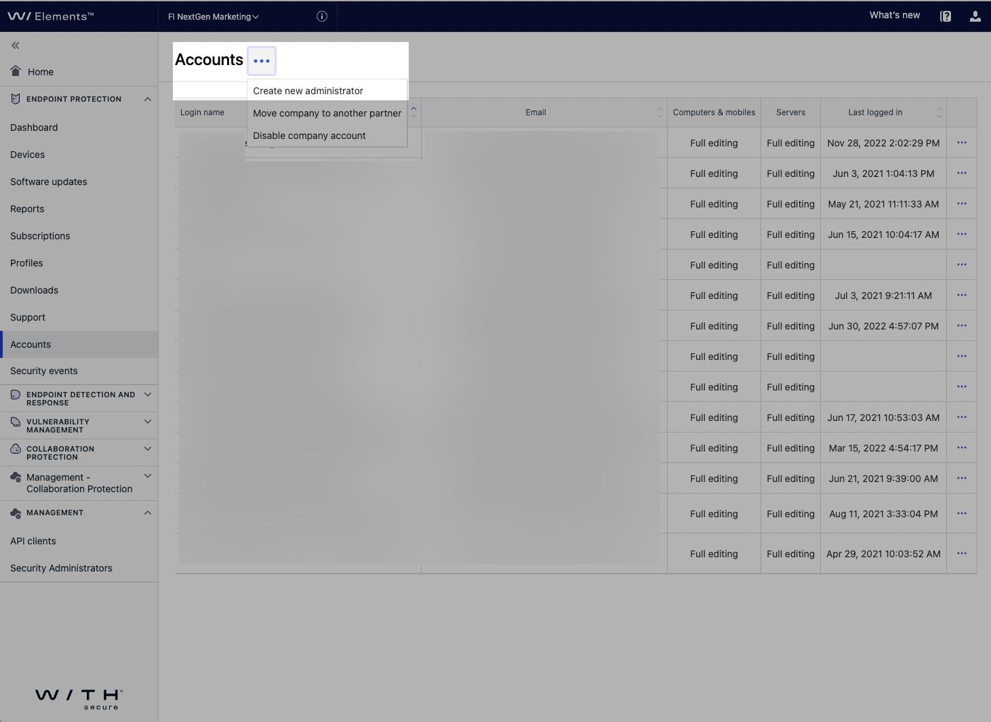
Task: Open the FI NextGen Marketing company dropdown
Action: click(x=213, y=16)
